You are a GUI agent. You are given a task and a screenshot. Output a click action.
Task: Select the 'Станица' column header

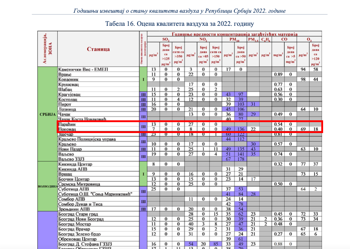[x=98, y=49]
